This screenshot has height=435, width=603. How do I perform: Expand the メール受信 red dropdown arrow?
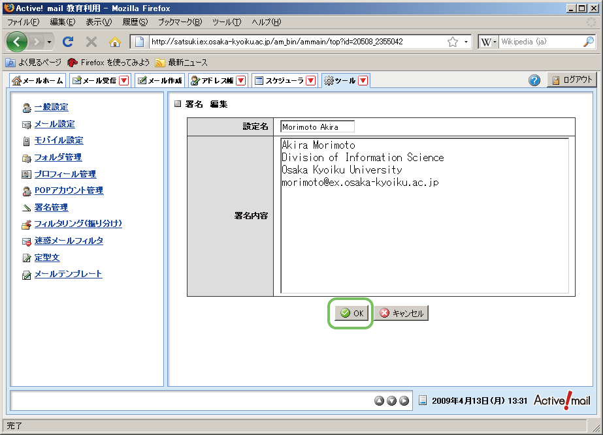pos(124,81)
